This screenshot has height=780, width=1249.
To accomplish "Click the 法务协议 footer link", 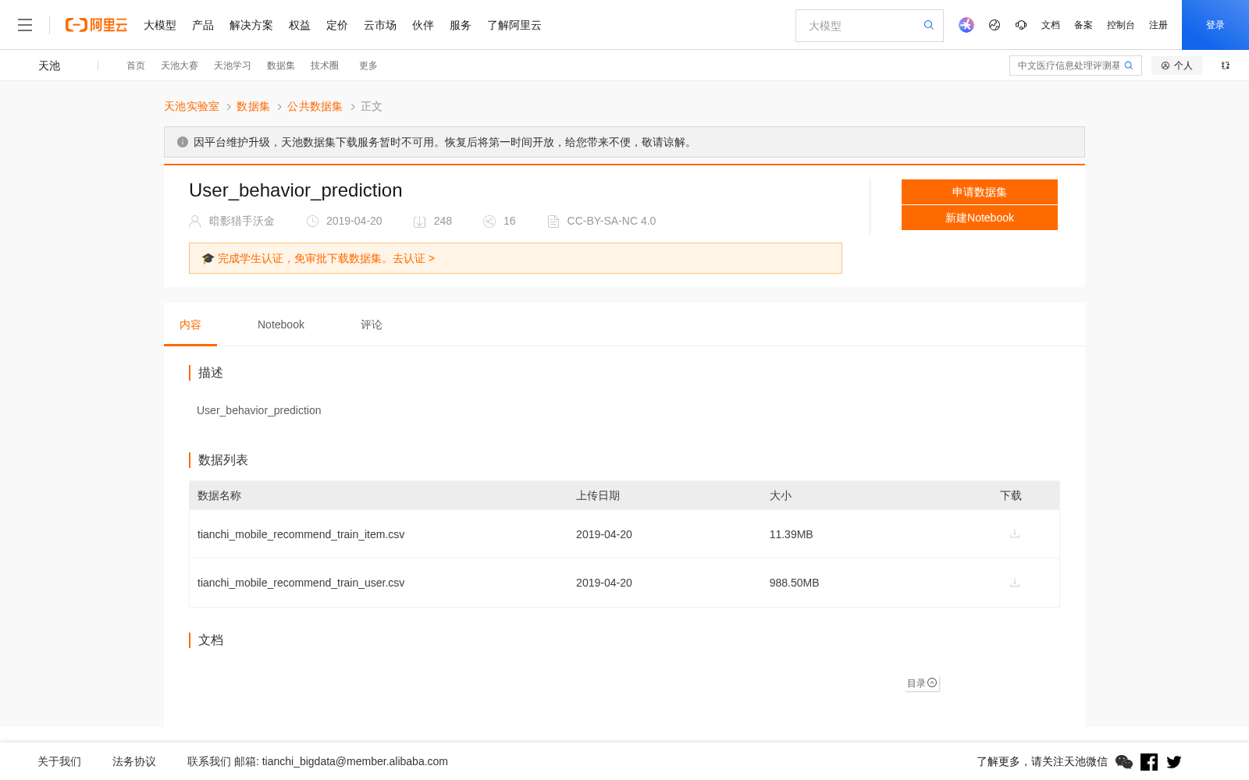I will coord(134,761).
